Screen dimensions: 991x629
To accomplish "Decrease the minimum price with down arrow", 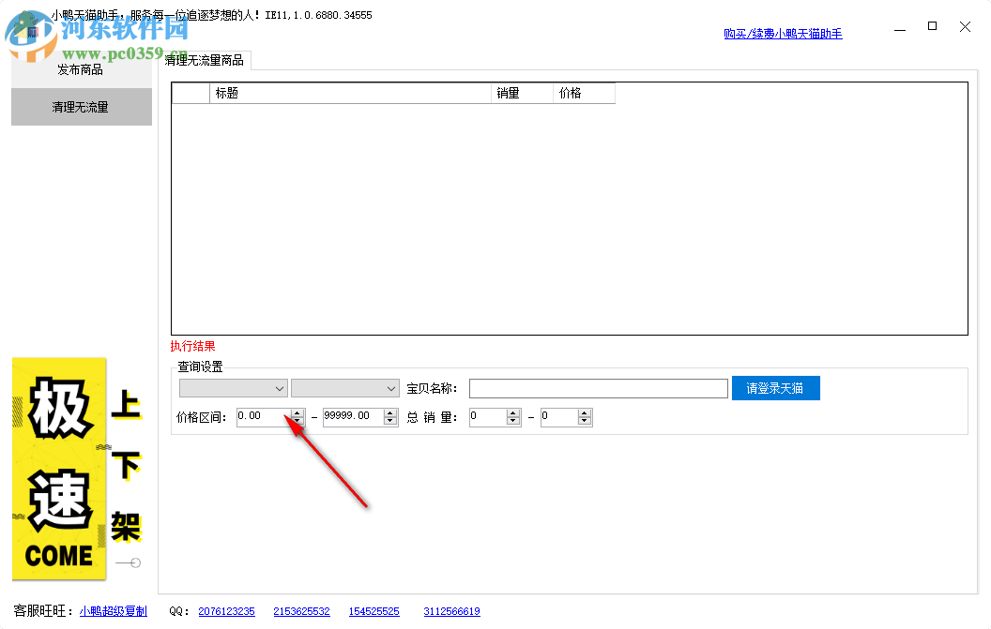I will pos(297,421).
